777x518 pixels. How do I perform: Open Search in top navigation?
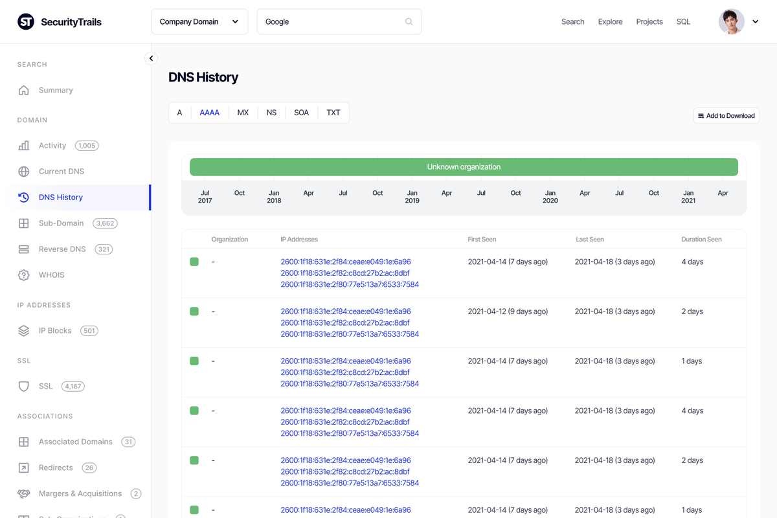(x=573, y=22)
